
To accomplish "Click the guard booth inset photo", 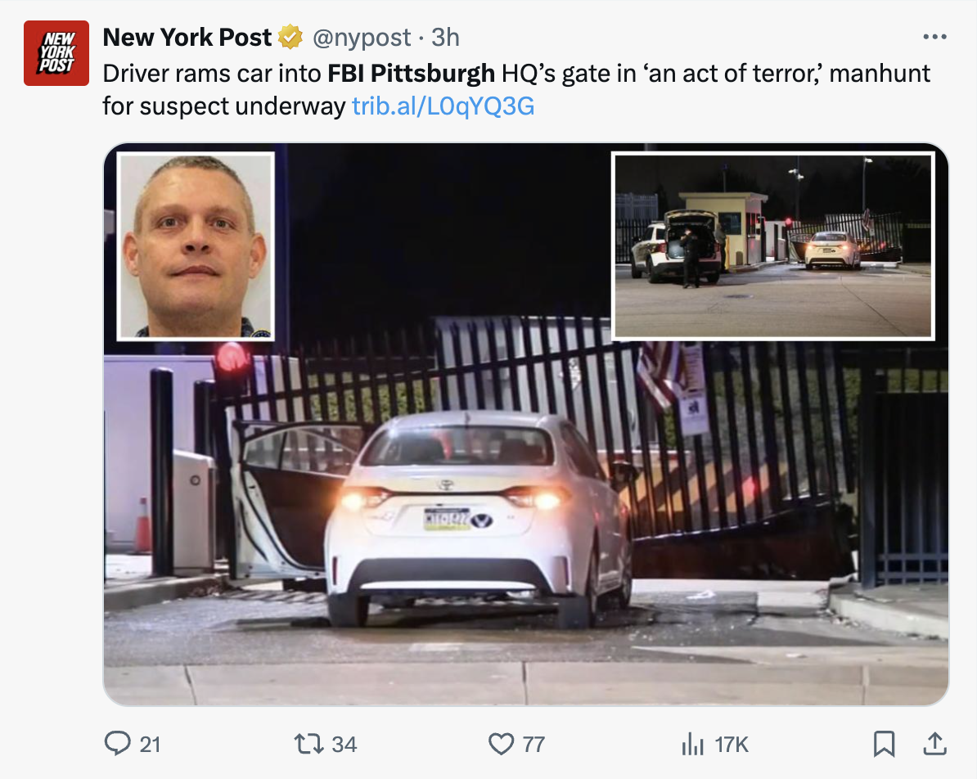I will pos(773,246).
